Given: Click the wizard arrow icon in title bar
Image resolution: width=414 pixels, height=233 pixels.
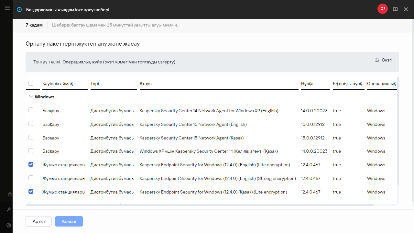Looking at the screenshot, I should click(x=19, y=10).
